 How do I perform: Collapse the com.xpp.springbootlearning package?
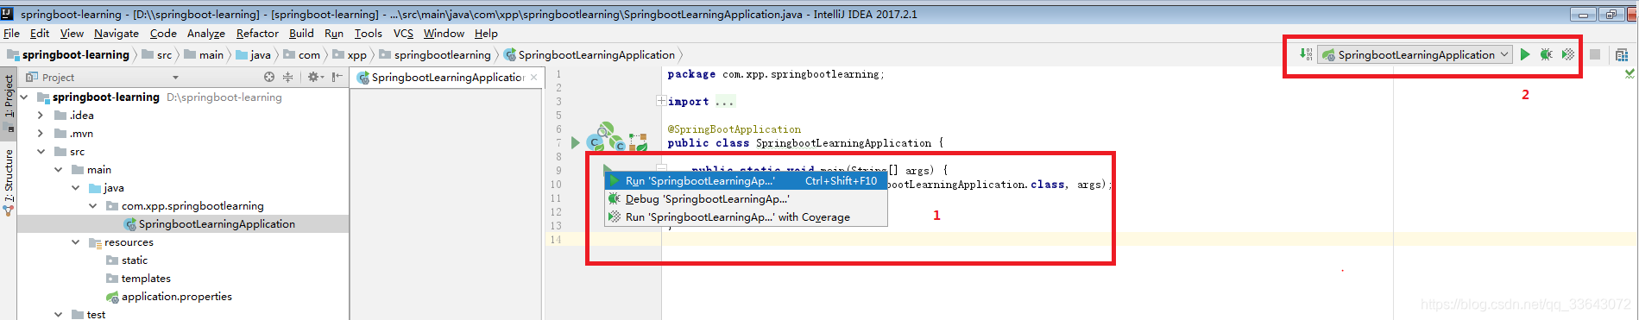point(92,205)
